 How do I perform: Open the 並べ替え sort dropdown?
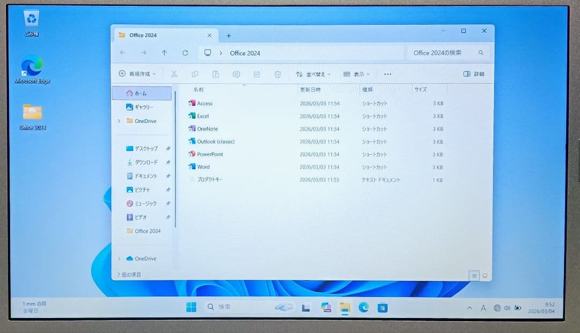(313, 74)
